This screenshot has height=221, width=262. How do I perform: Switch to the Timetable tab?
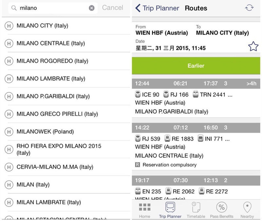[196, 210]
